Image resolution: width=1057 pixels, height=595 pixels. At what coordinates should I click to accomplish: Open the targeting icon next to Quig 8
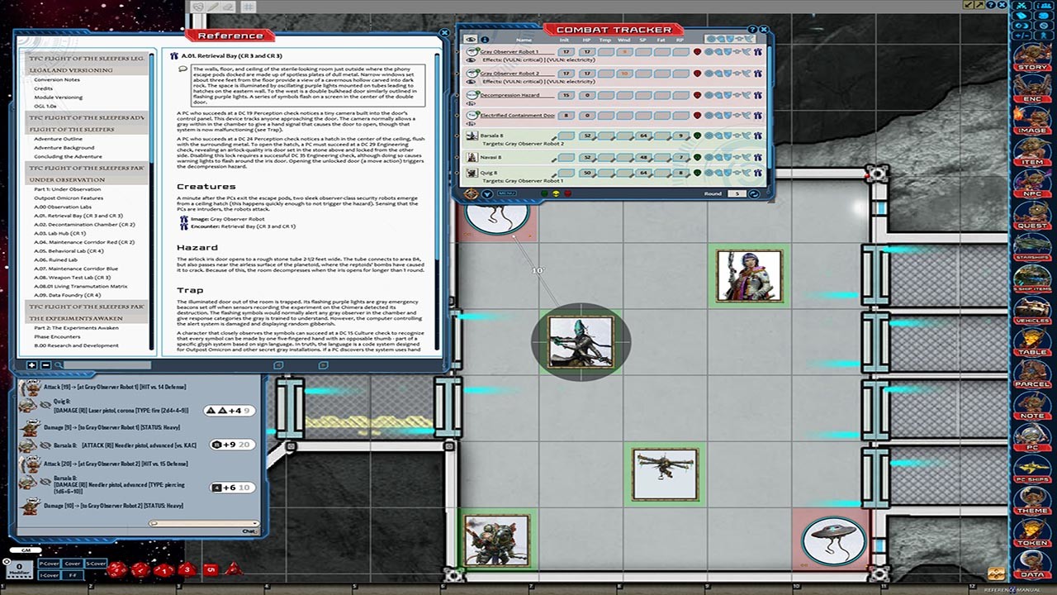[756, 172]
